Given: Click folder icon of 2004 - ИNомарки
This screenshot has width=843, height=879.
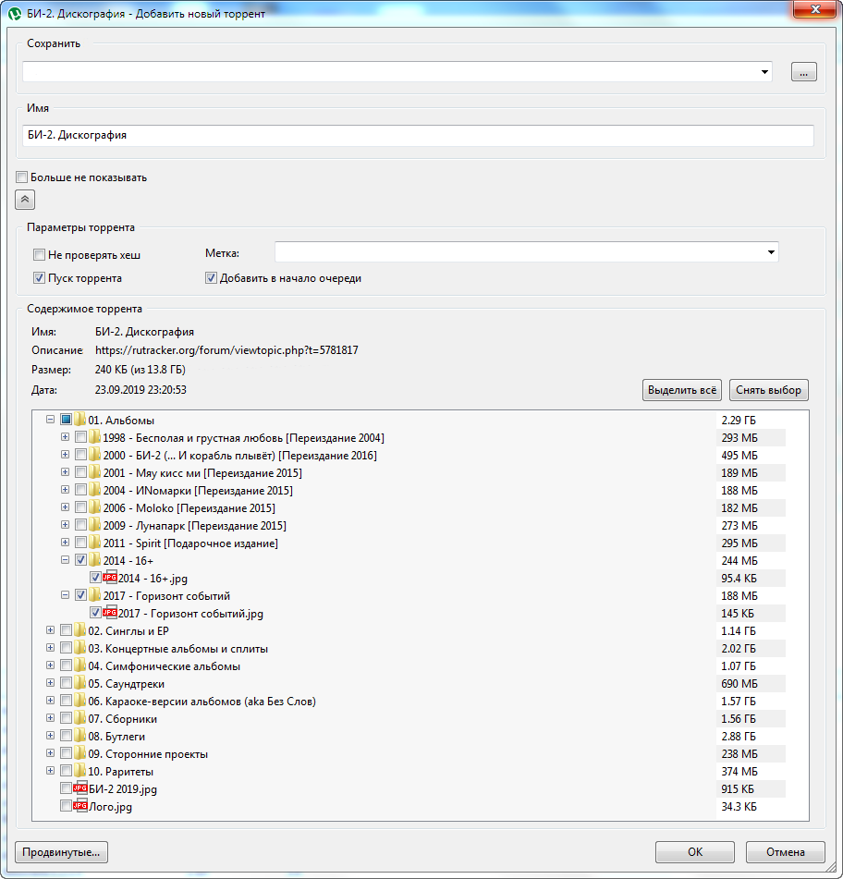Looking at the screenshot, I should [94, 490].
